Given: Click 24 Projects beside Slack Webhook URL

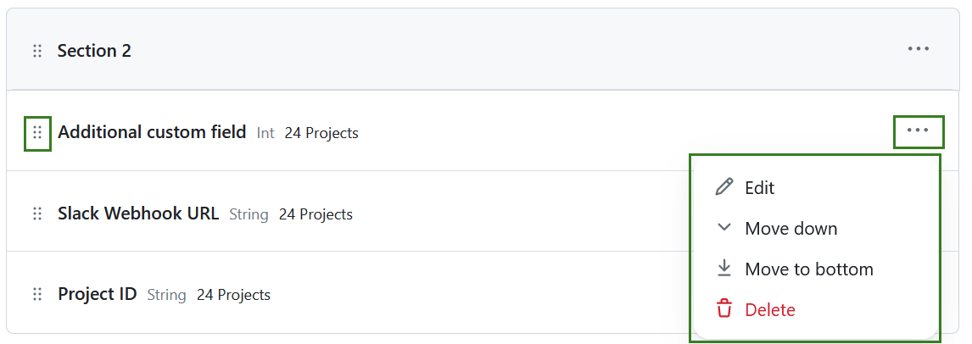Looking at the screenshot, I should click(x=316, y=214).
